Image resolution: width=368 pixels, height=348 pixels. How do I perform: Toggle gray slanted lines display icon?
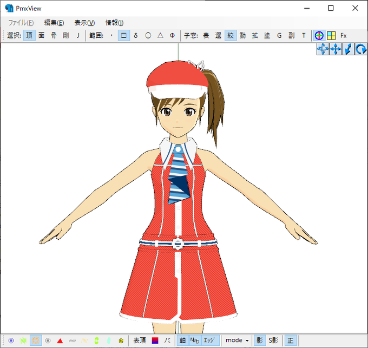[x=73, y=340]
